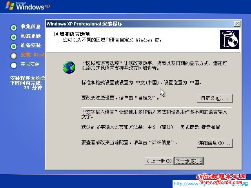The width and height of the screenshot is (251, 188).
Task: Click the 收集信息 step label
Action: (31, 27)
